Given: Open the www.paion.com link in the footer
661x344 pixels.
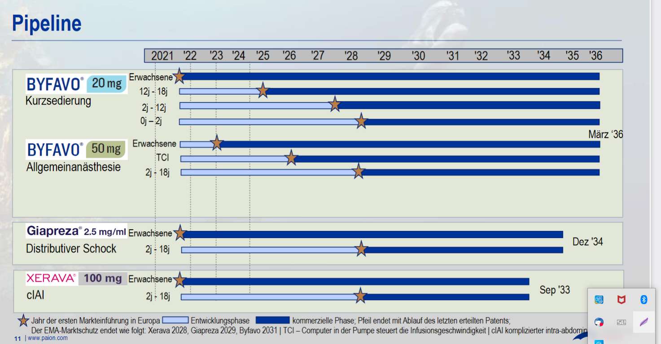Looking at the screenshot, I should coord(48,338).
